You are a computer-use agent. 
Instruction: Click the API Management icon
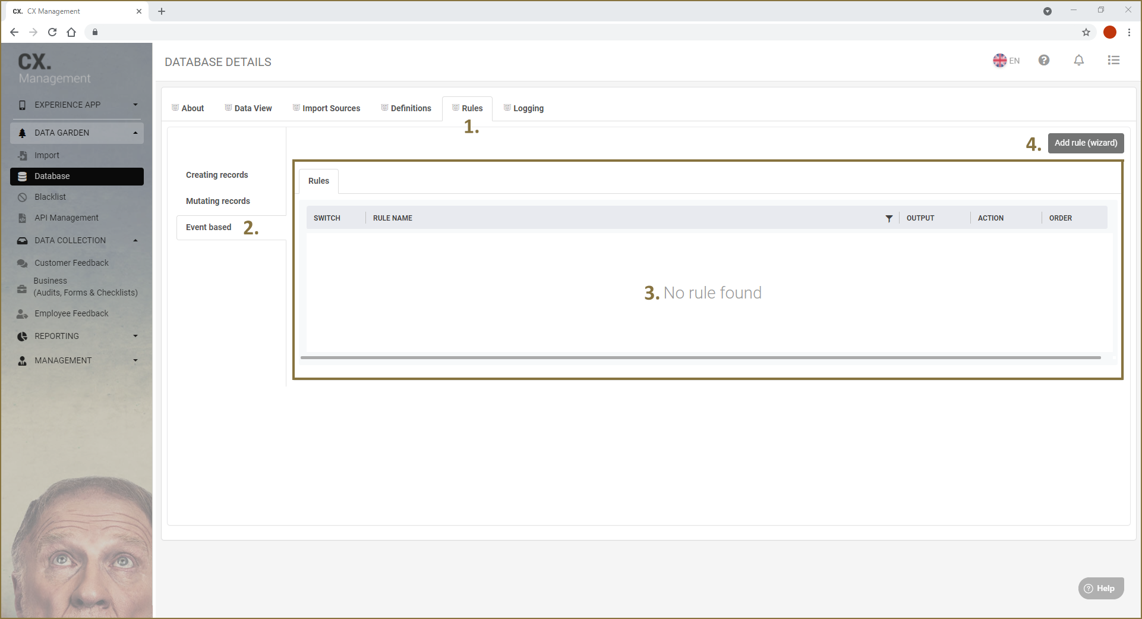point(22,218)
